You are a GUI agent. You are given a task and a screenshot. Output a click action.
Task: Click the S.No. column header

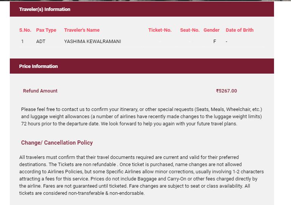(x=25, y=30)
